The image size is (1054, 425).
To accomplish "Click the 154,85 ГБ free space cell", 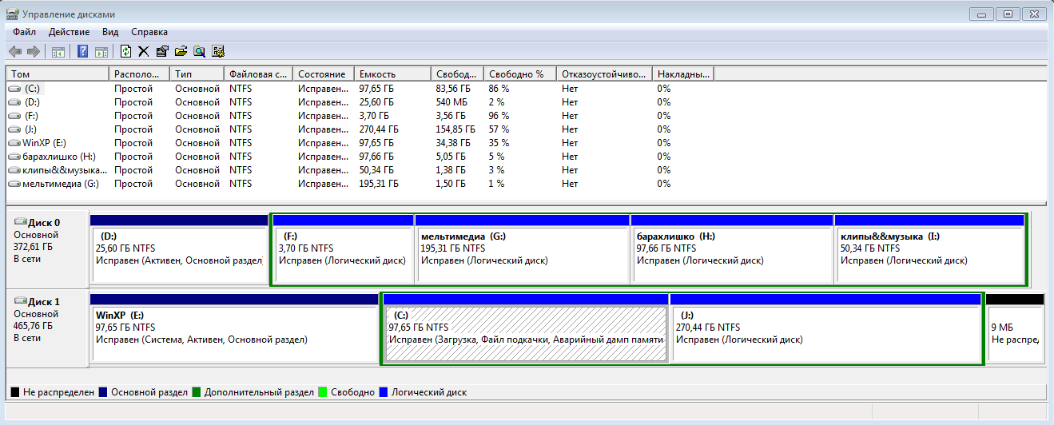I will pyautogui.click(x=455, y=129).
